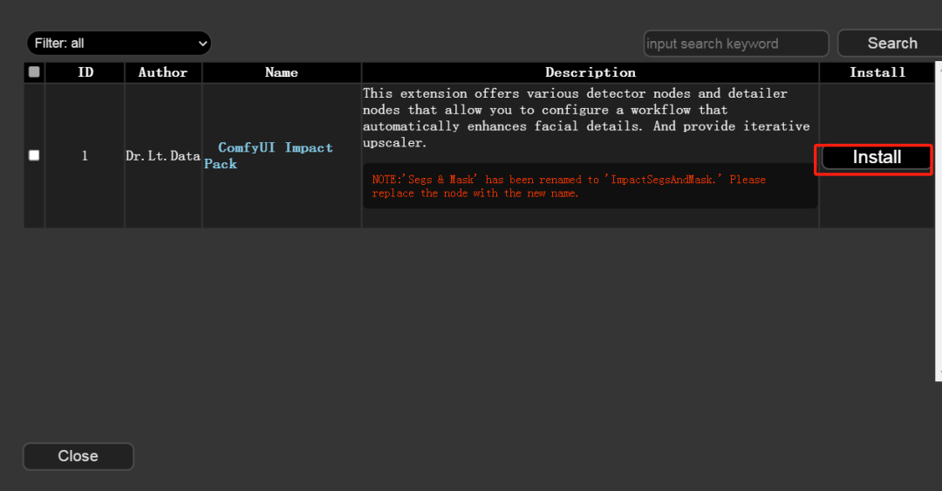Click the Description column header
The width and height of the screenshot is (942, 491).
click(x=590, y=72)
